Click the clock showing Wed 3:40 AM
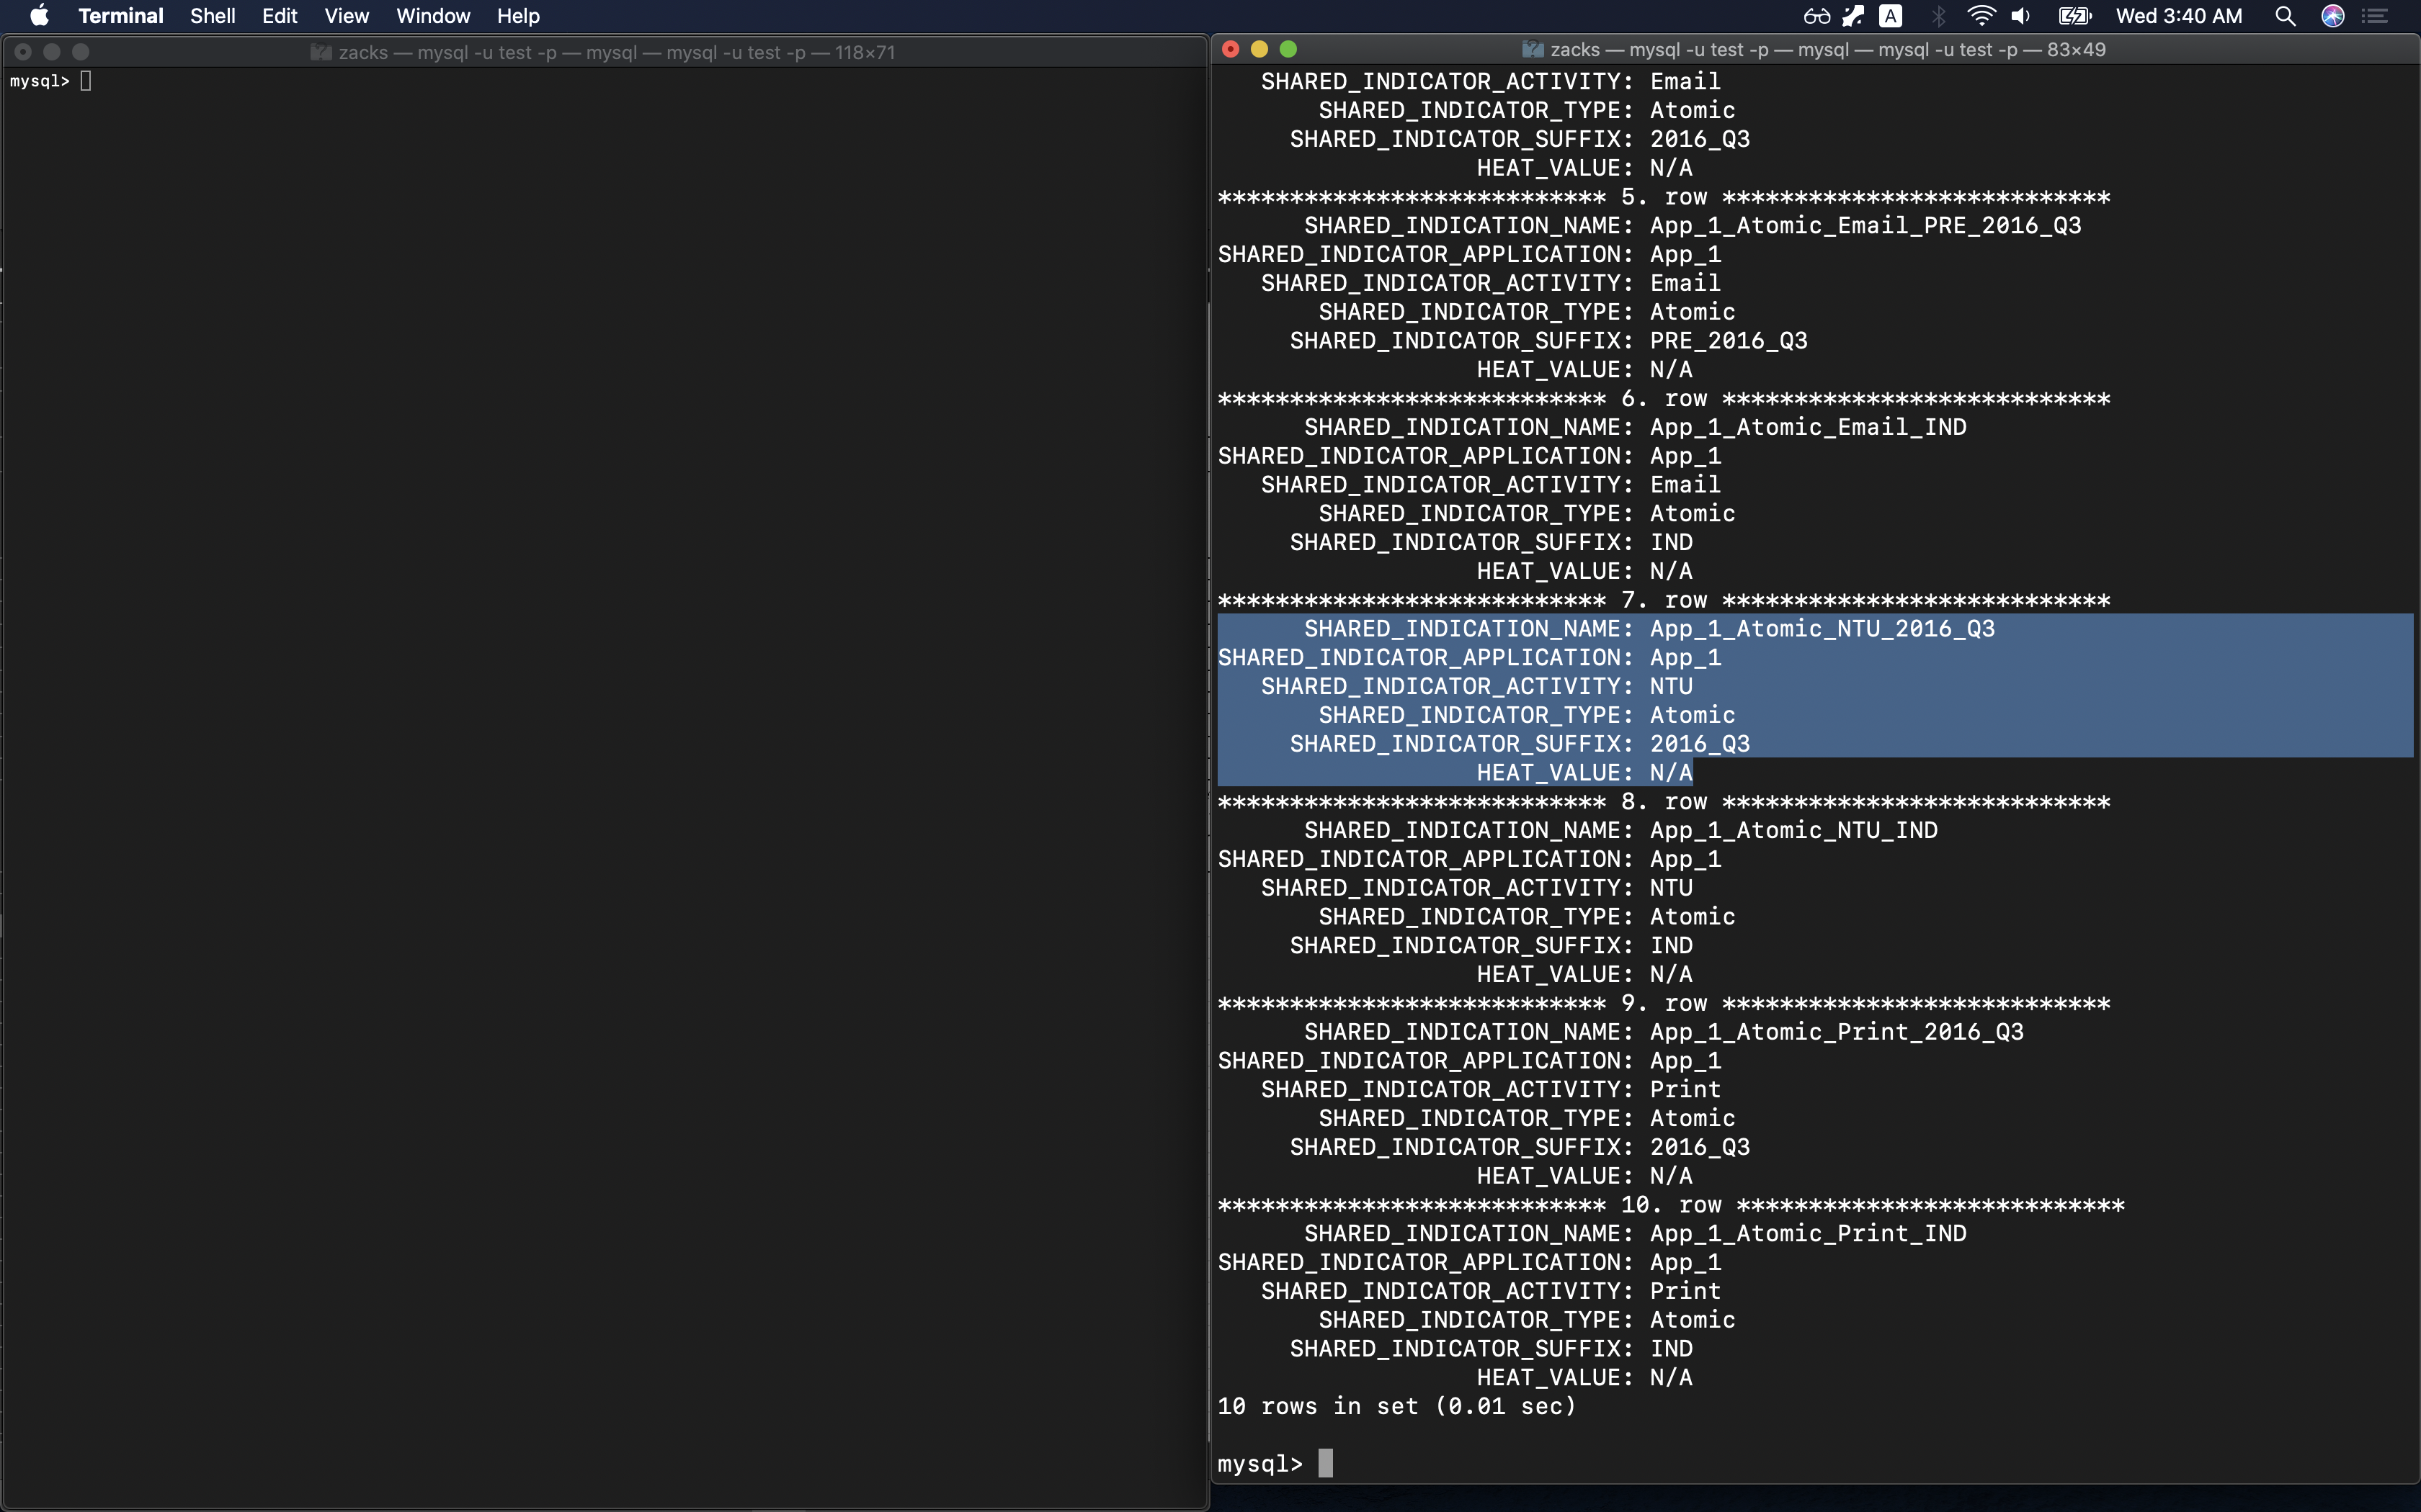Image resolution: width=2421 pixels, height=1512 pixels. [2178, 16]
